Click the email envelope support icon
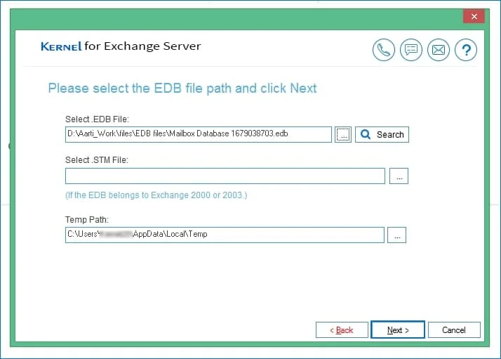This screenshot has width=501, height=359. 439,50
